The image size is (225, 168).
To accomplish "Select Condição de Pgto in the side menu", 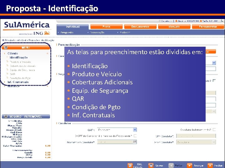I will click(x=20, y=78).
